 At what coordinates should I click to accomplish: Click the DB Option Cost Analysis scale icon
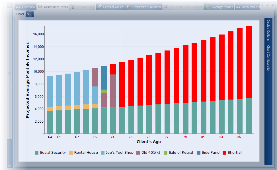coord(166,7)
